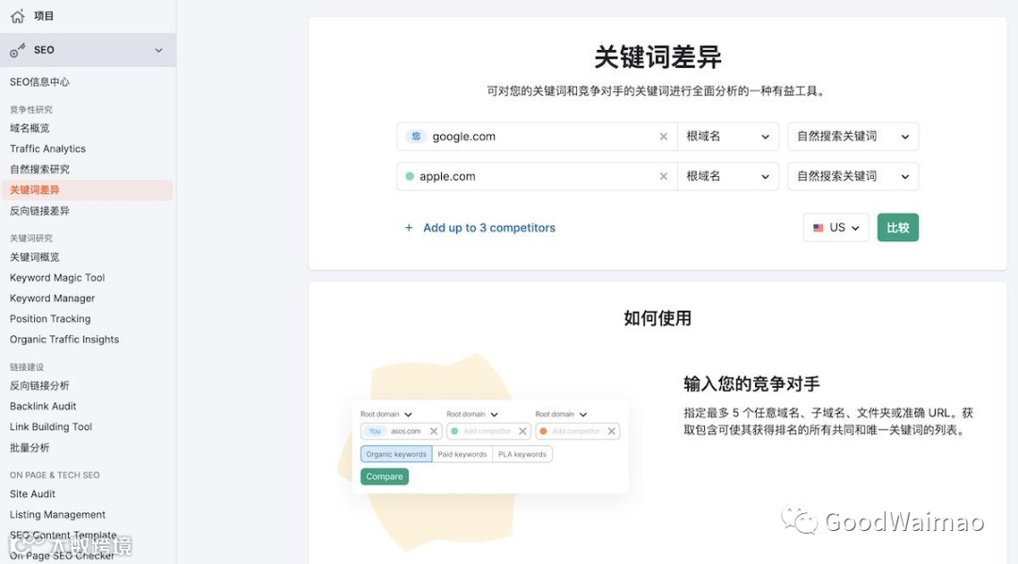Go to Traffic Analytics
This screenshot has width=1018, height=564.
coord(47,149)
